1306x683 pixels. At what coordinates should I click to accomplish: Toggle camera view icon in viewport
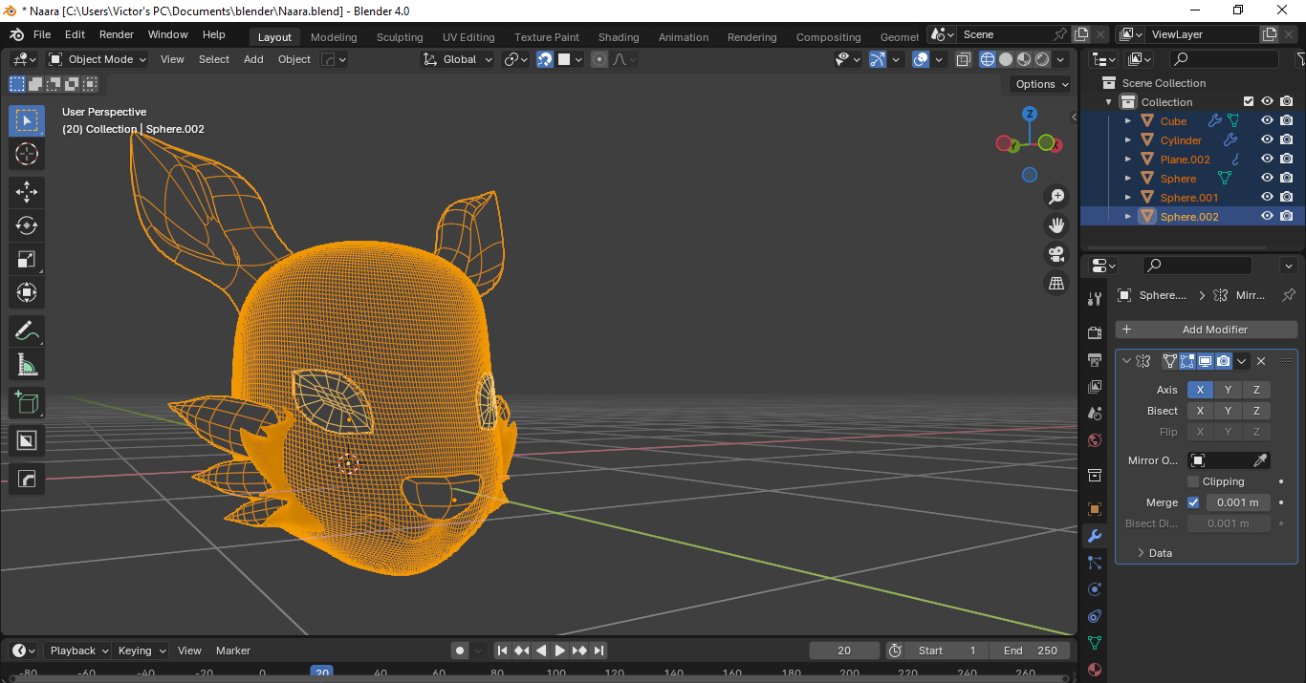point(1056,254)
